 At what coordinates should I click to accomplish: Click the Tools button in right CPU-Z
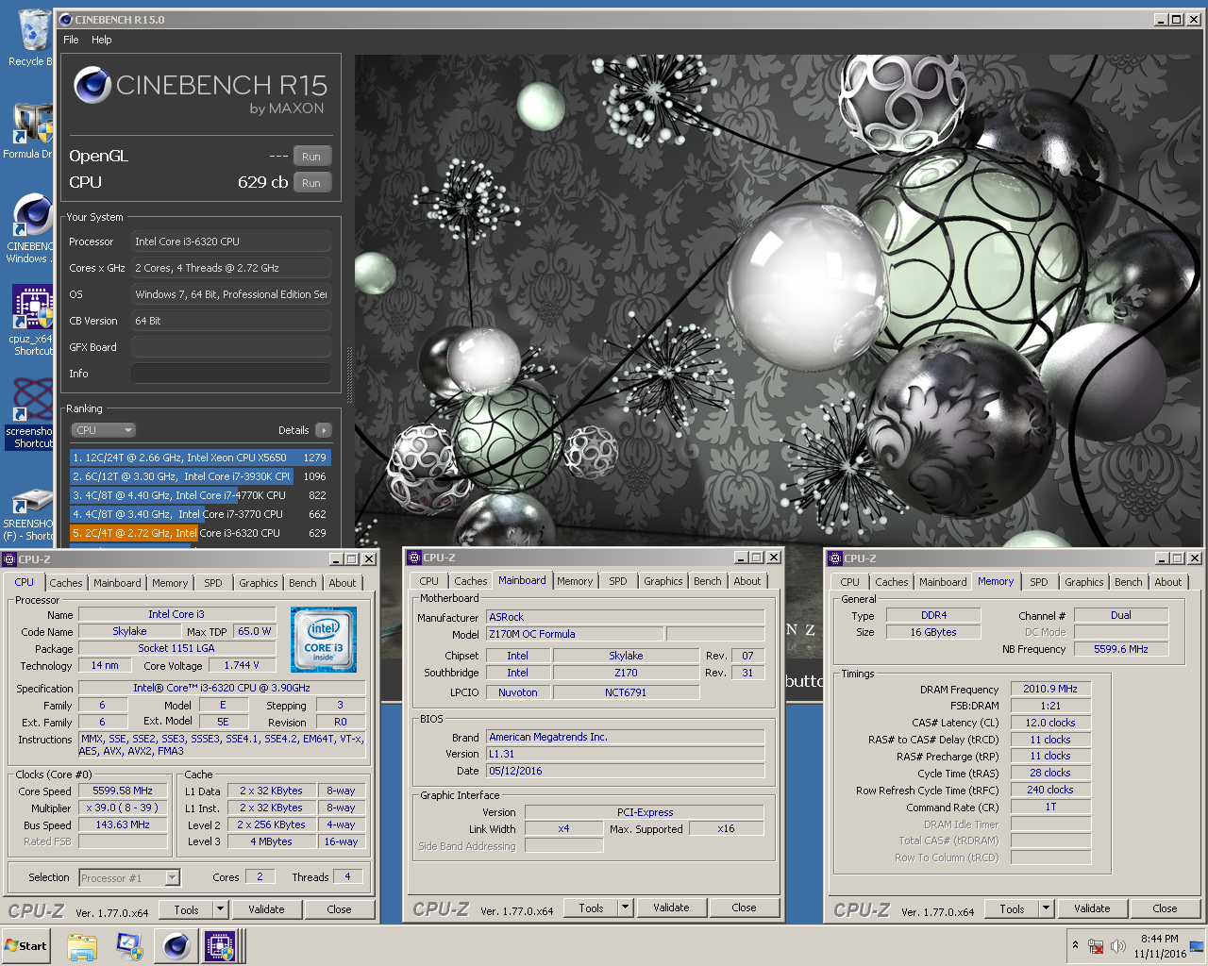(x=1012, y=908)
